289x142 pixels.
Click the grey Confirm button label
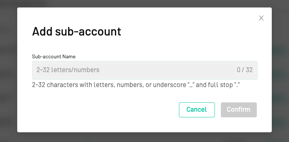click(x=238, y=109)
